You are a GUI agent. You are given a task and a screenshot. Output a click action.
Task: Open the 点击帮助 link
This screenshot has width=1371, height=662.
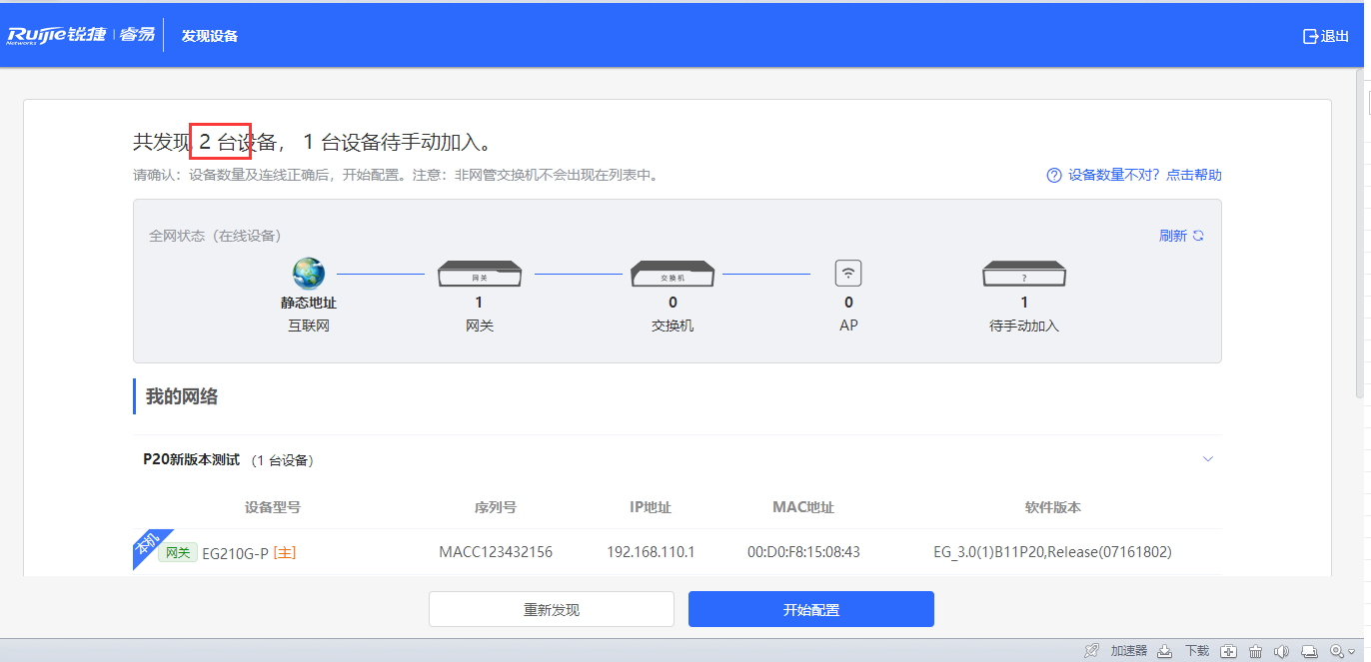coord(1193,175)
